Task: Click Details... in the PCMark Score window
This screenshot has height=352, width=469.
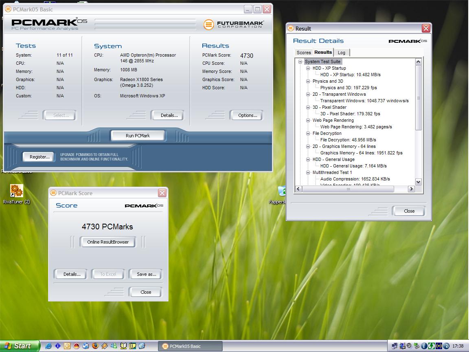Action: click(72, 274)
